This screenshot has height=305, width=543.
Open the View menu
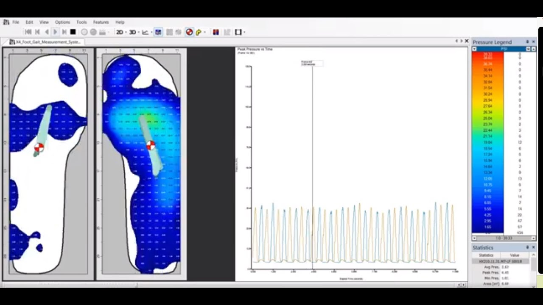[x=44, y=22]
